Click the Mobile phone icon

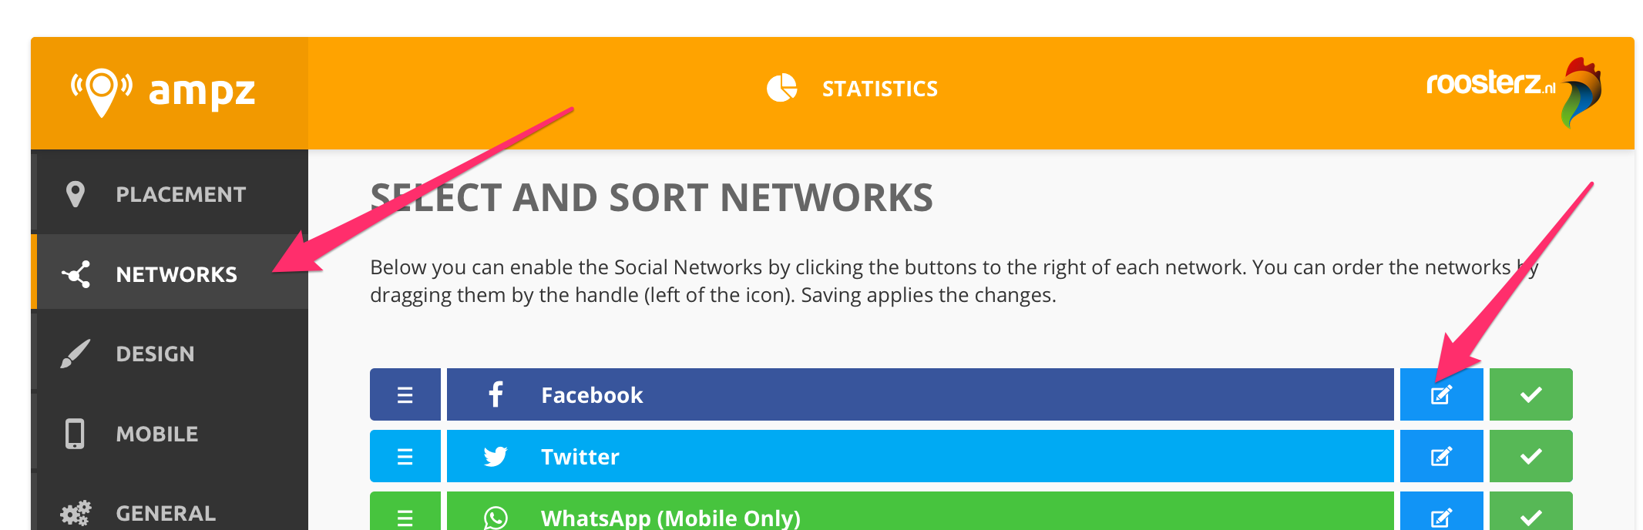[x=75, y=434]
